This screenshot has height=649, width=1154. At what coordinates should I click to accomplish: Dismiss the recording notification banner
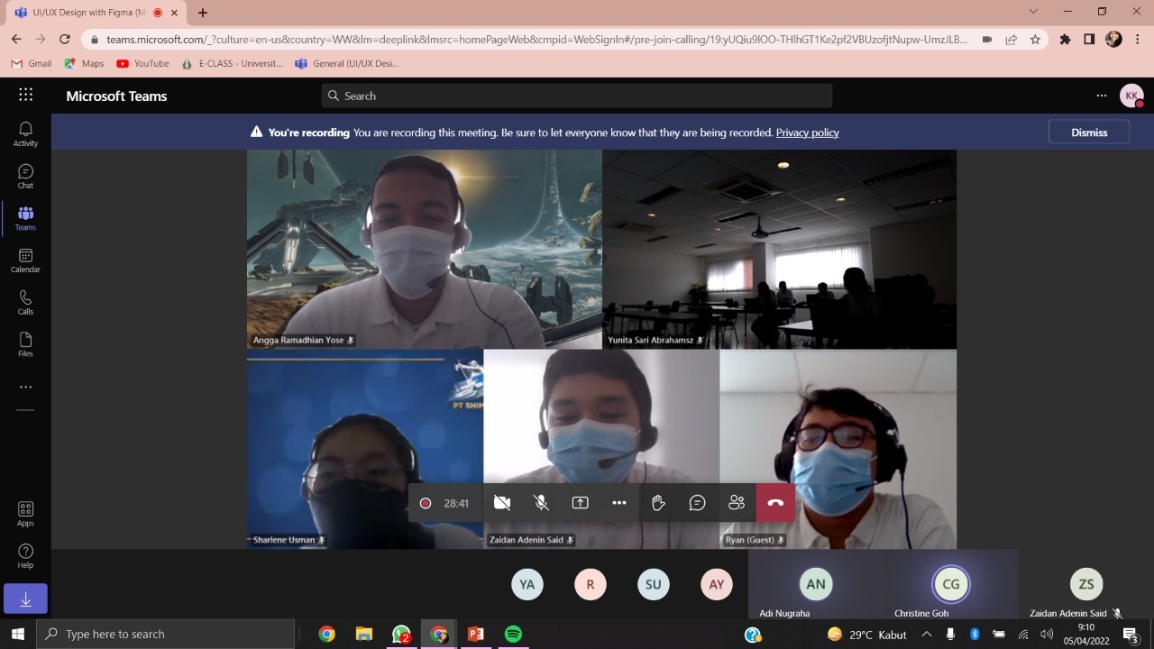tap(1088, 133)
